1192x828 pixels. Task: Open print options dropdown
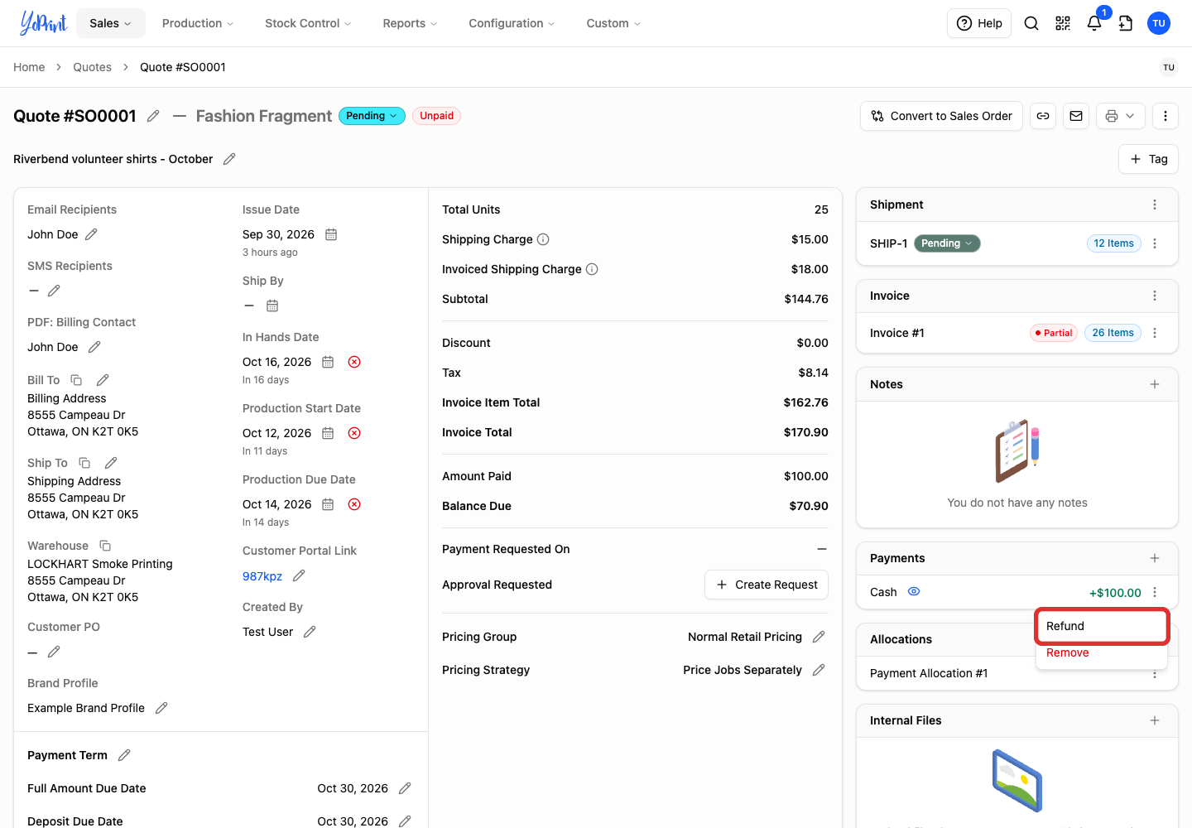click(x=1121, y=116)
